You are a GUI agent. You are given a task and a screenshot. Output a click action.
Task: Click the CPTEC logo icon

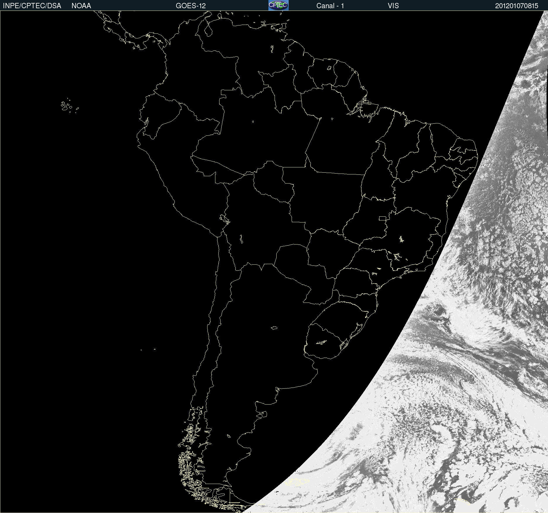pos(278,5)
